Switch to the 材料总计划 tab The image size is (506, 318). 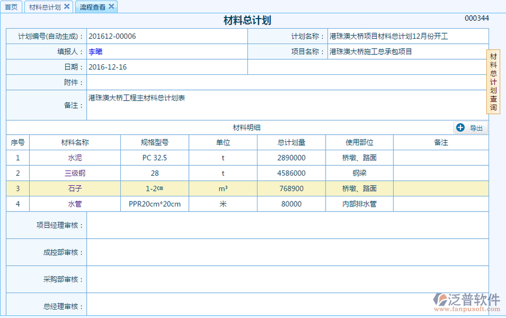point(45,7)
